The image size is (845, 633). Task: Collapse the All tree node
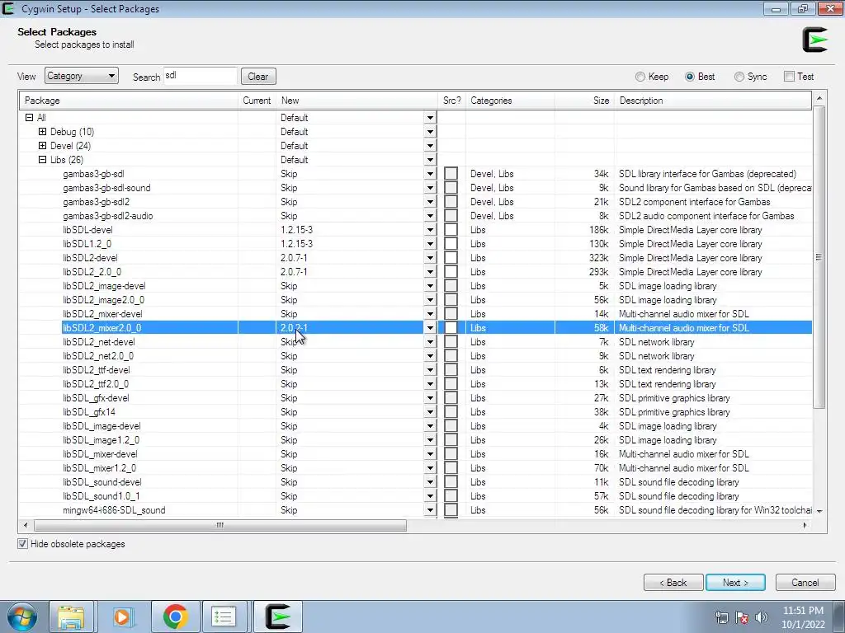click(29, 117)
